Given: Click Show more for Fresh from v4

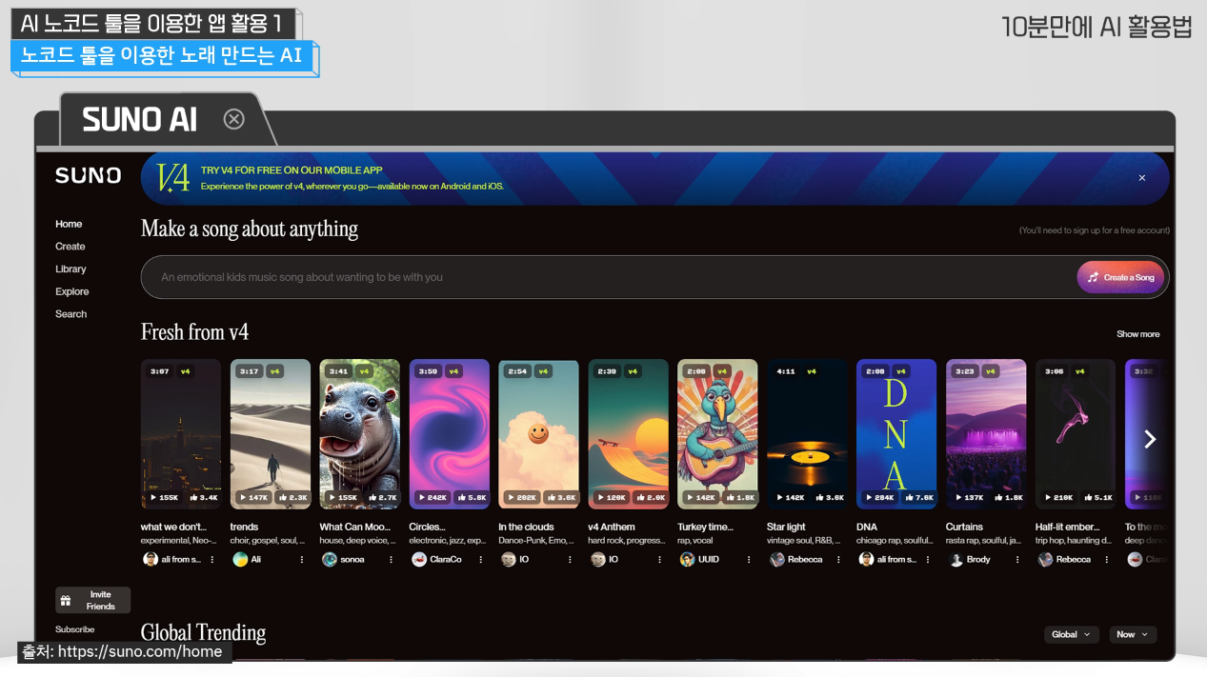Looking at the screenshot, I should (1138, 334).
